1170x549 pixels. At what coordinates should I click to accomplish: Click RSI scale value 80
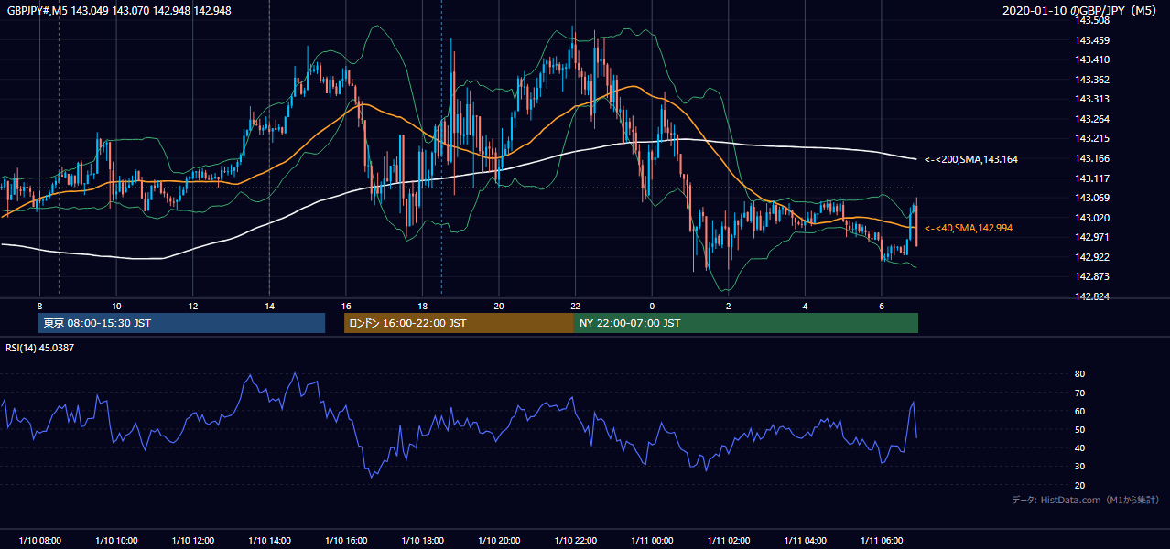pyautogui.click(x=1080, y=374)
